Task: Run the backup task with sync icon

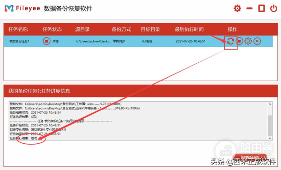Action: [230, 41]
